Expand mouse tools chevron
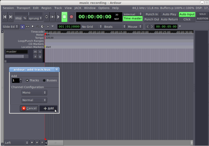Image resolution: width=209 pixels, height=146 pixels. pos(53,26)
